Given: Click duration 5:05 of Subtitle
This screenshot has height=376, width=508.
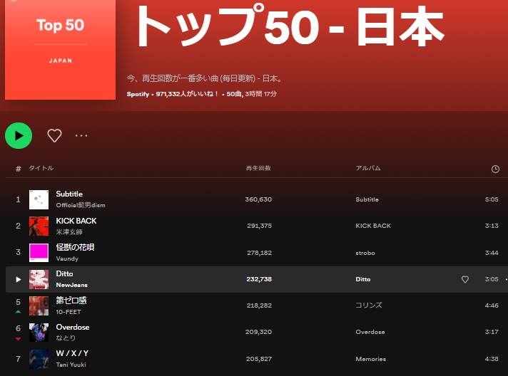Looking at the screenshot, I should coord(492,199).
